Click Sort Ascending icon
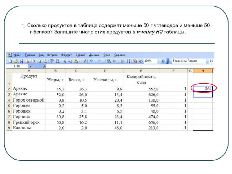Image resolution: width=232 pixels, height=174 pixels. click(122, 61)
